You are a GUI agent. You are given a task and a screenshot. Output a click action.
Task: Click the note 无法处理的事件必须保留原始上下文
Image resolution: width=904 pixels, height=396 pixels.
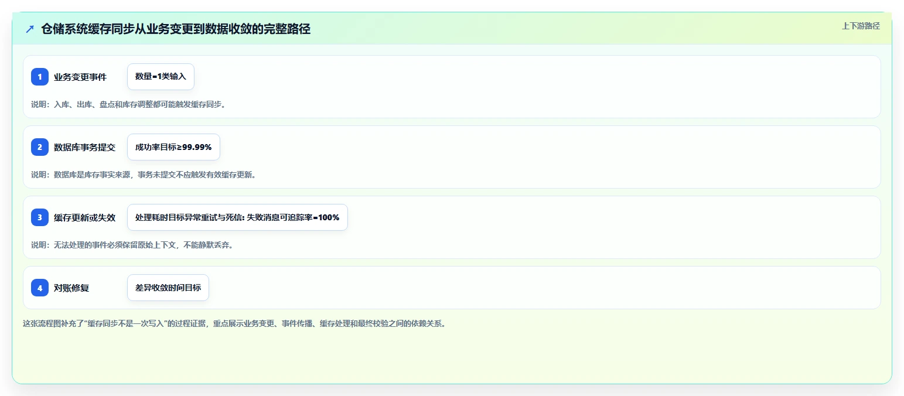(x=132, y=245)
